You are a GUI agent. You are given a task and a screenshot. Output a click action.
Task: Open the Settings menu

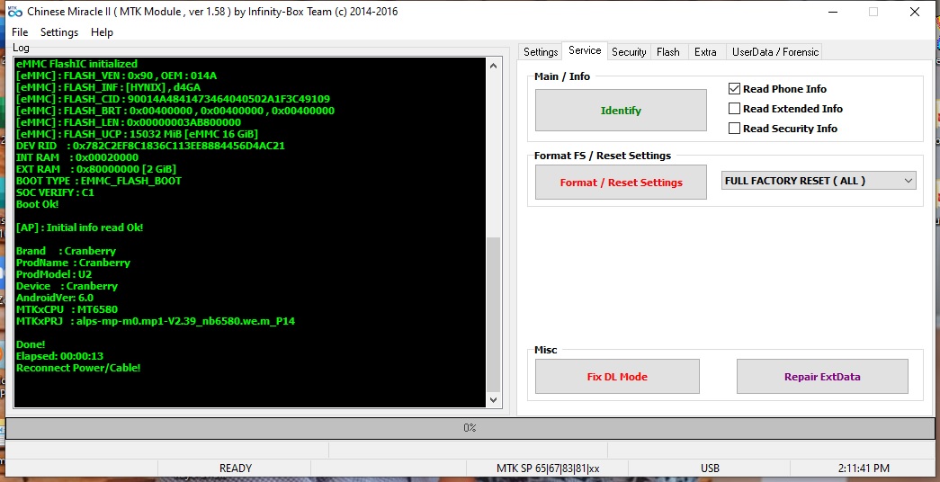point(59,32)
